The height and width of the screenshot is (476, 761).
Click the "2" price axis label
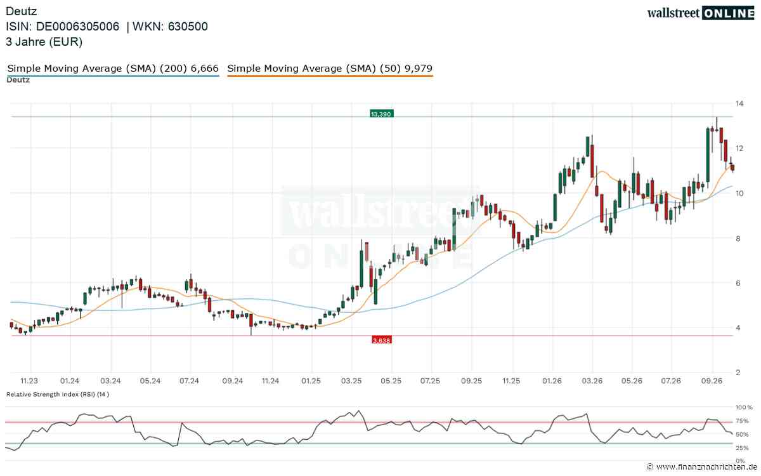click(738, 373)
